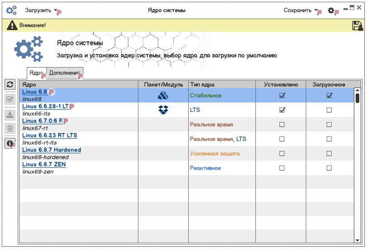367x249 pixels.
Task: Click the Linux 6.8.7 Hardened link
Action: [51, 150]
